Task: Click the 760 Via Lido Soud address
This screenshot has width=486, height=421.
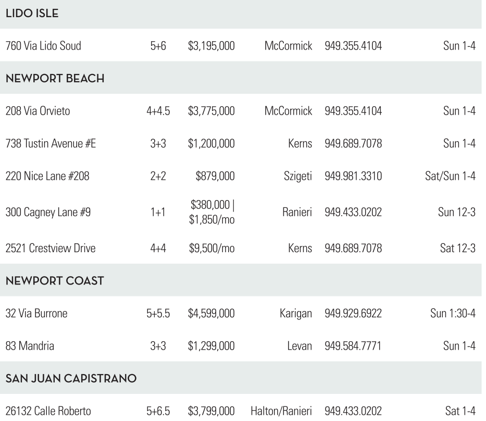Action: 43,46
